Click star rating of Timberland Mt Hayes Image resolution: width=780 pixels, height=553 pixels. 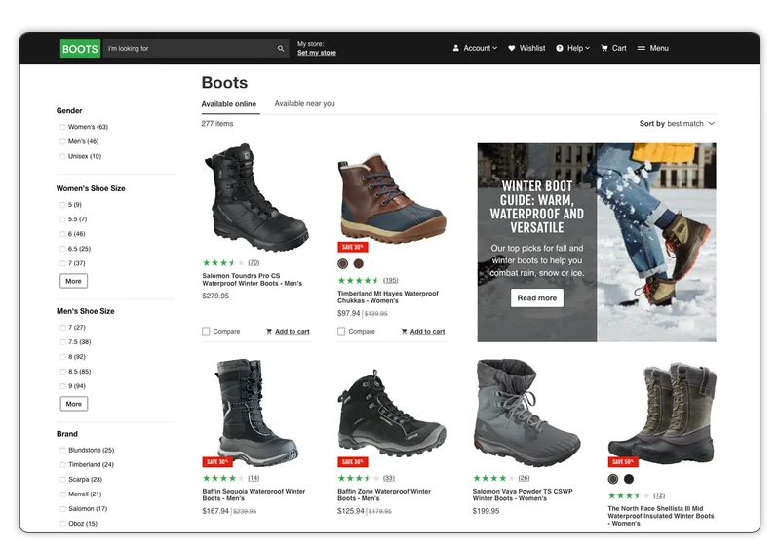(359, 280)
